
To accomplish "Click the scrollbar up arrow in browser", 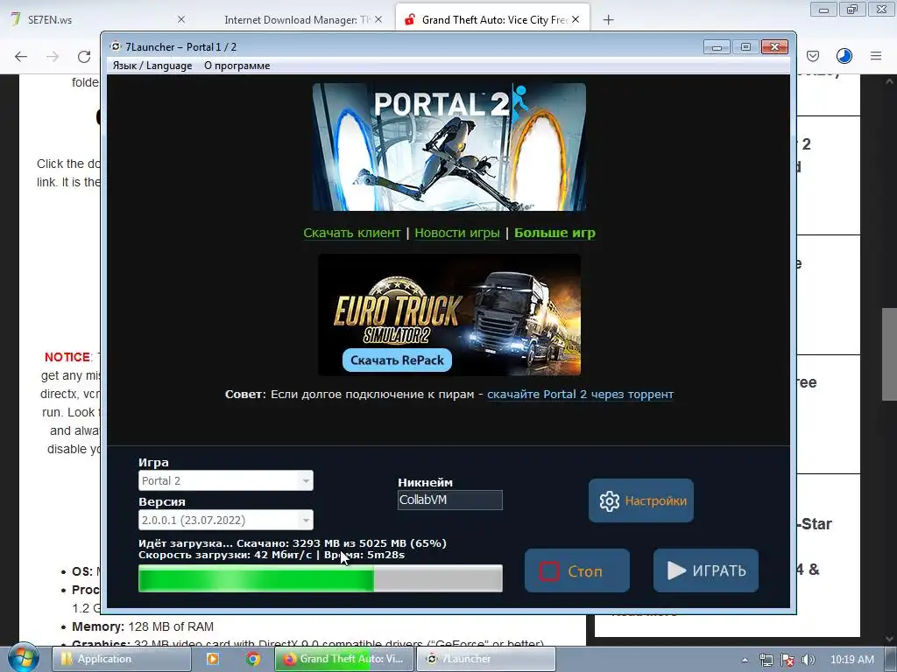I will coord(890,81).
